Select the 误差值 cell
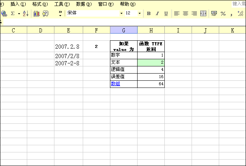 click(x=124, y=77)
